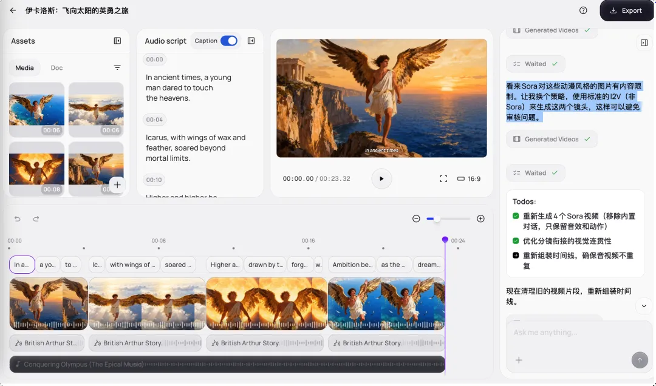Image resolution: width=656 pixels, height=386 pixels.
Task: Collapse the chat side panel
Action: tap(644, 42)
